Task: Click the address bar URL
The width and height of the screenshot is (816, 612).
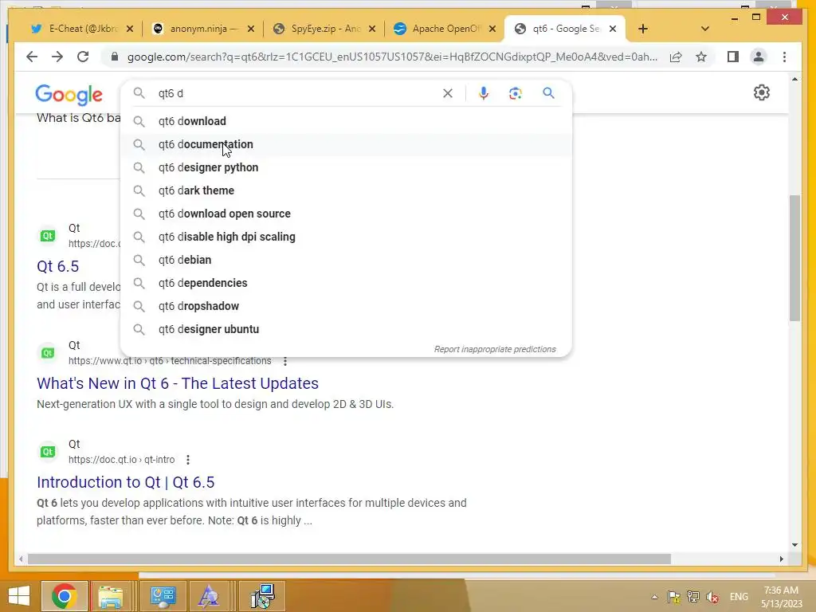Action: click(392, 57)
